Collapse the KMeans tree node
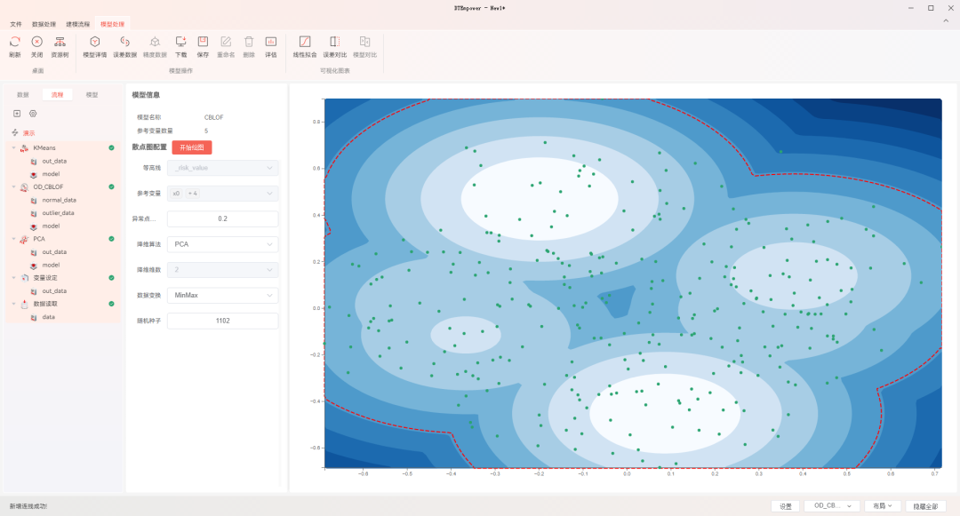The height and width of the screenshot is (516, 960). tap(14, 148)
